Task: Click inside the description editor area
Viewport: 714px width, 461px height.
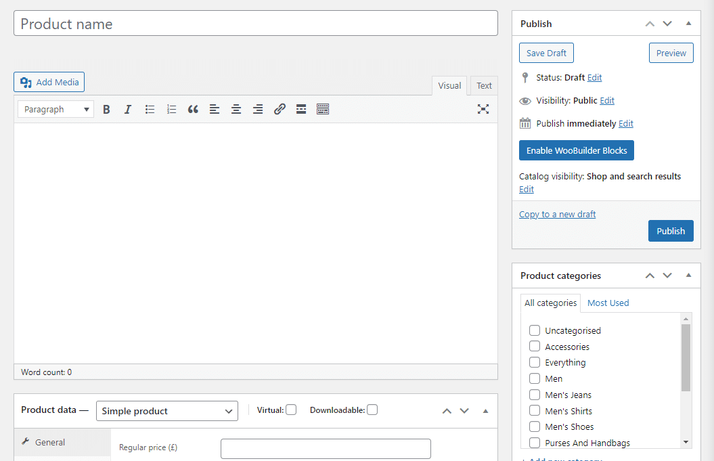Action: point(255,243)
